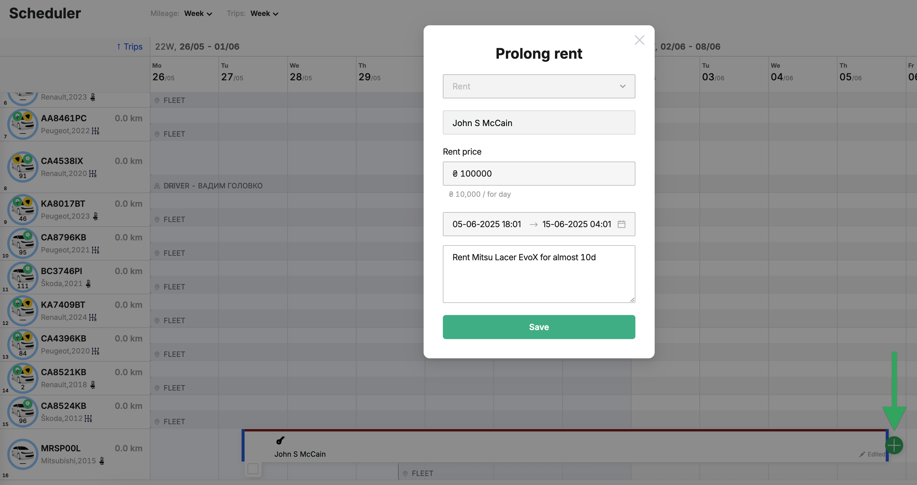The height and width of the screenshot is (485, 917).
Task: Open the Mileage Week dropdown
Action: 198,14
